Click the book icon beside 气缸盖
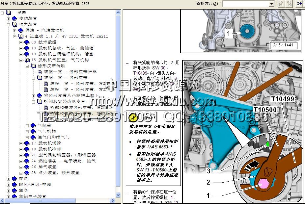 pyautogui.click(x=33, y=125)
